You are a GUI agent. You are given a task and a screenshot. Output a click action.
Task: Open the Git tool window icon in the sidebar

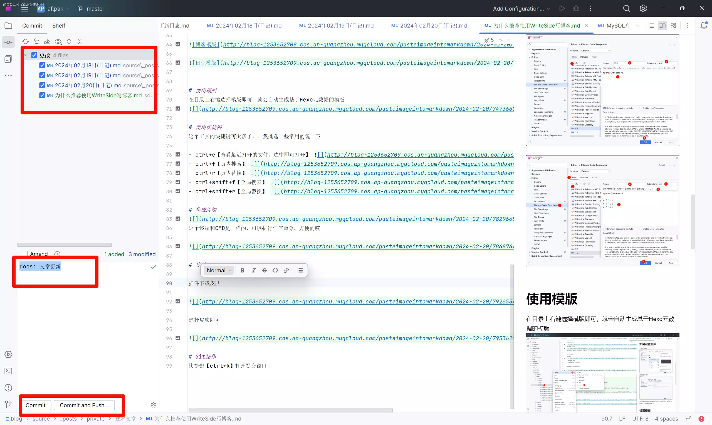coord(8,404)
